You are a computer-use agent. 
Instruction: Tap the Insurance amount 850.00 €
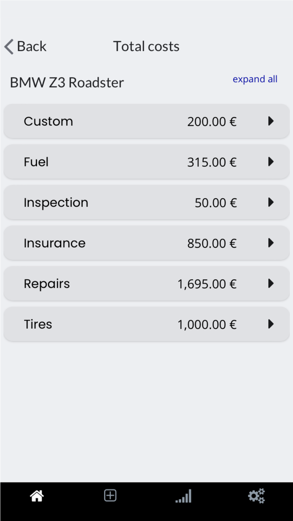pyautogui.click(x=212, y=243)
